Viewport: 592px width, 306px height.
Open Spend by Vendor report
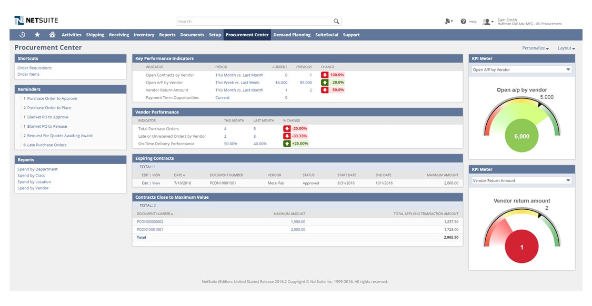[33, 188]
